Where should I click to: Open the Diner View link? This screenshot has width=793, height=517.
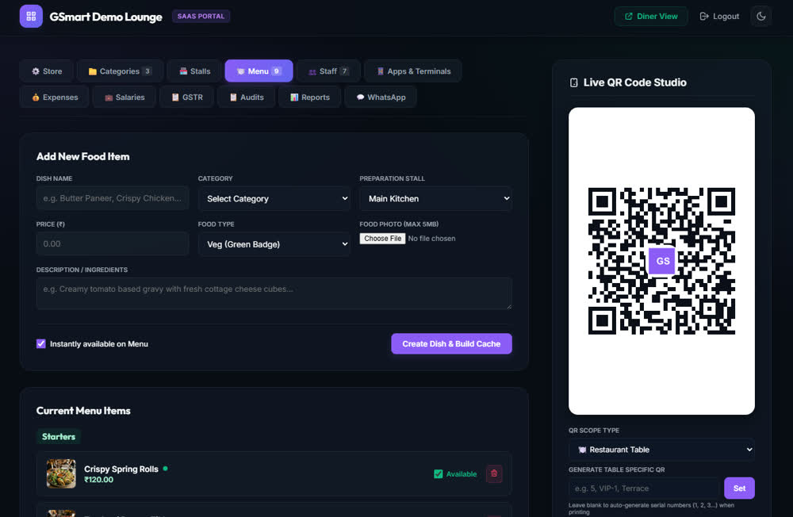tap(651, 16)
